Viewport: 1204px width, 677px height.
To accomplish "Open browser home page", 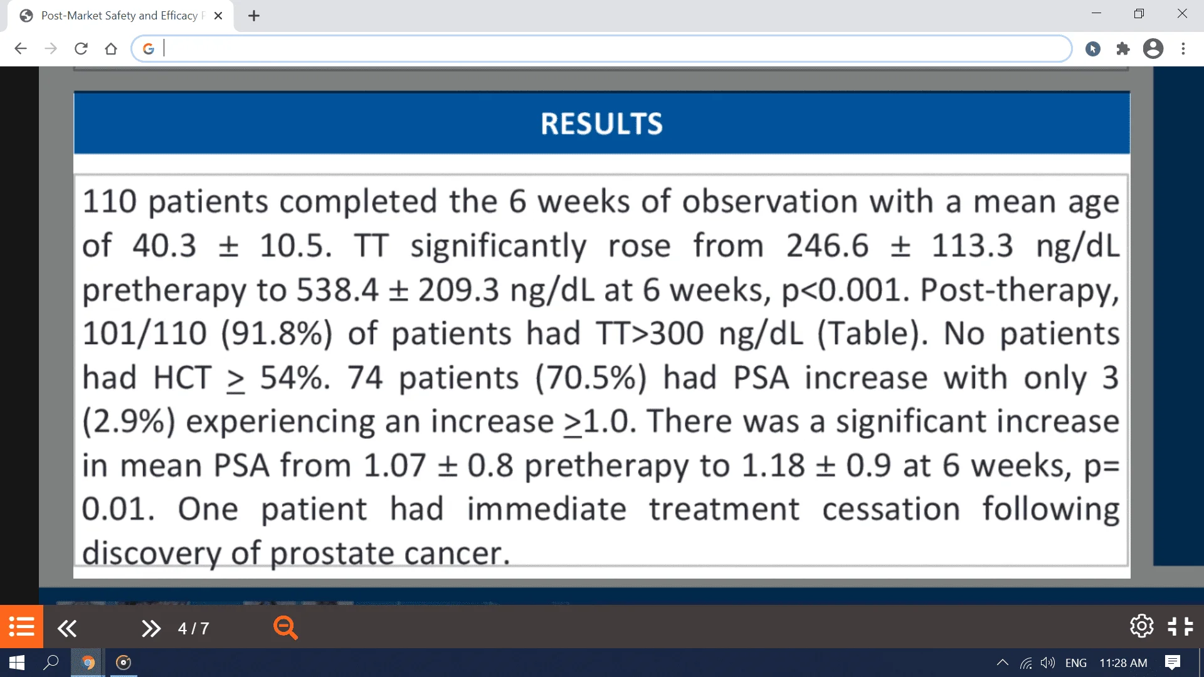I will (x=111, y=49).
